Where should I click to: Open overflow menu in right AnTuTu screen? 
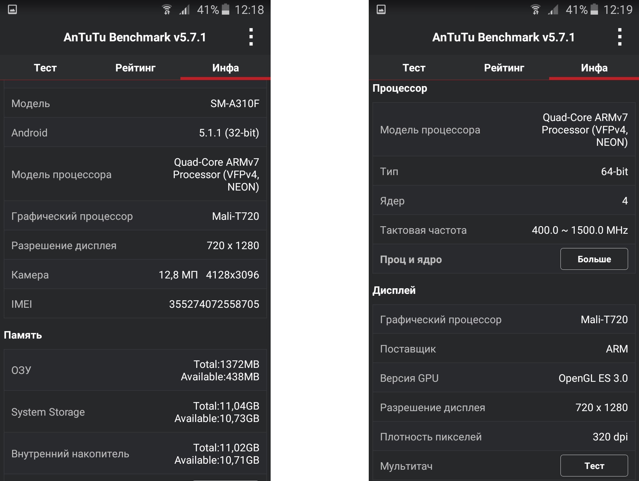620,37
